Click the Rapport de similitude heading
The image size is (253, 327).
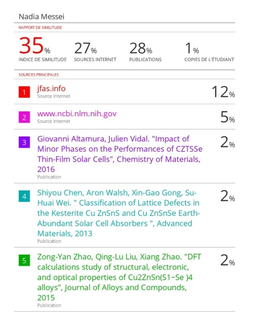point(40,27)
